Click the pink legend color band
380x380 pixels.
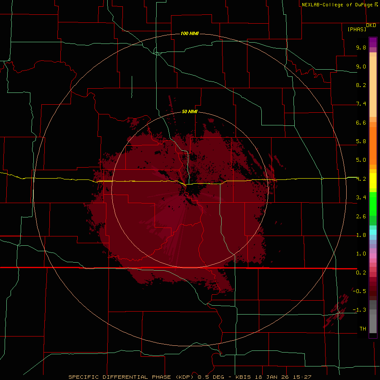pos(373,256)
